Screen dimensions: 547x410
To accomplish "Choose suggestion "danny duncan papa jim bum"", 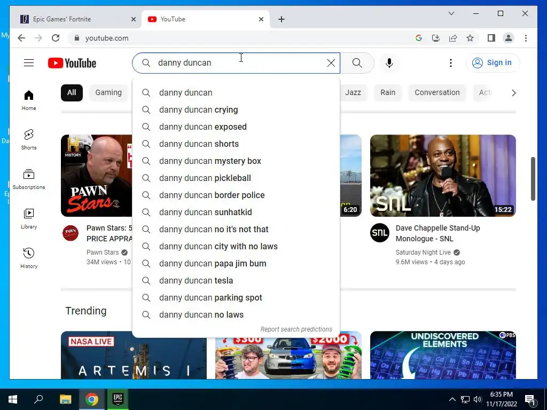I will pyautogui.click(x=236, y=264).
